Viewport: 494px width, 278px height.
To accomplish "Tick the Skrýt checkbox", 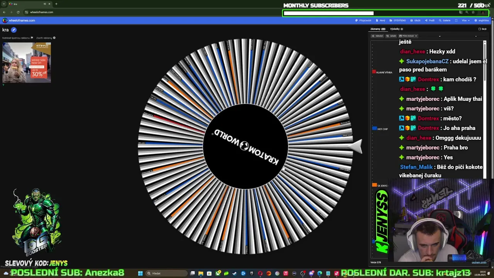I will coord(480,29).
